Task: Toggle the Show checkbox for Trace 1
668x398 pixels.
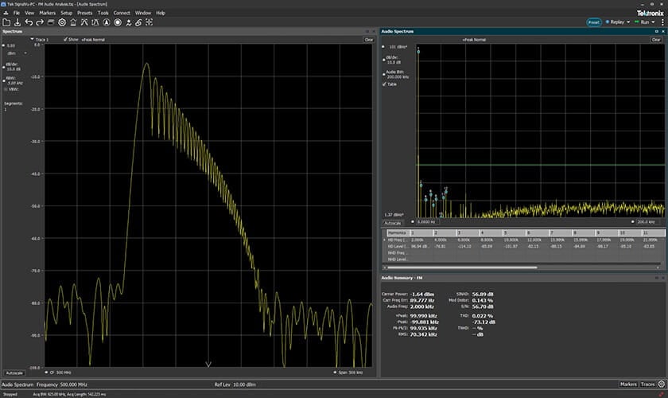Action: [65, 38]
